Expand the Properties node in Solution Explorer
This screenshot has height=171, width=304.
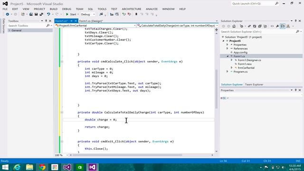point(228,45)
